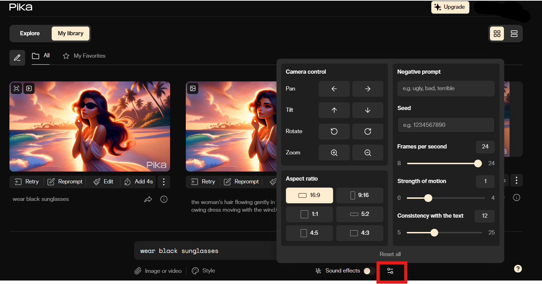This screenshot has height=284, width=542.
Task: Choose the 1:1 aspect ratio
Action: pos(309,214)
